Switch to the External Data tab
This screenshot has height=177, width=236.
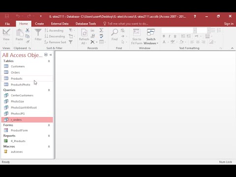(59, 24)
